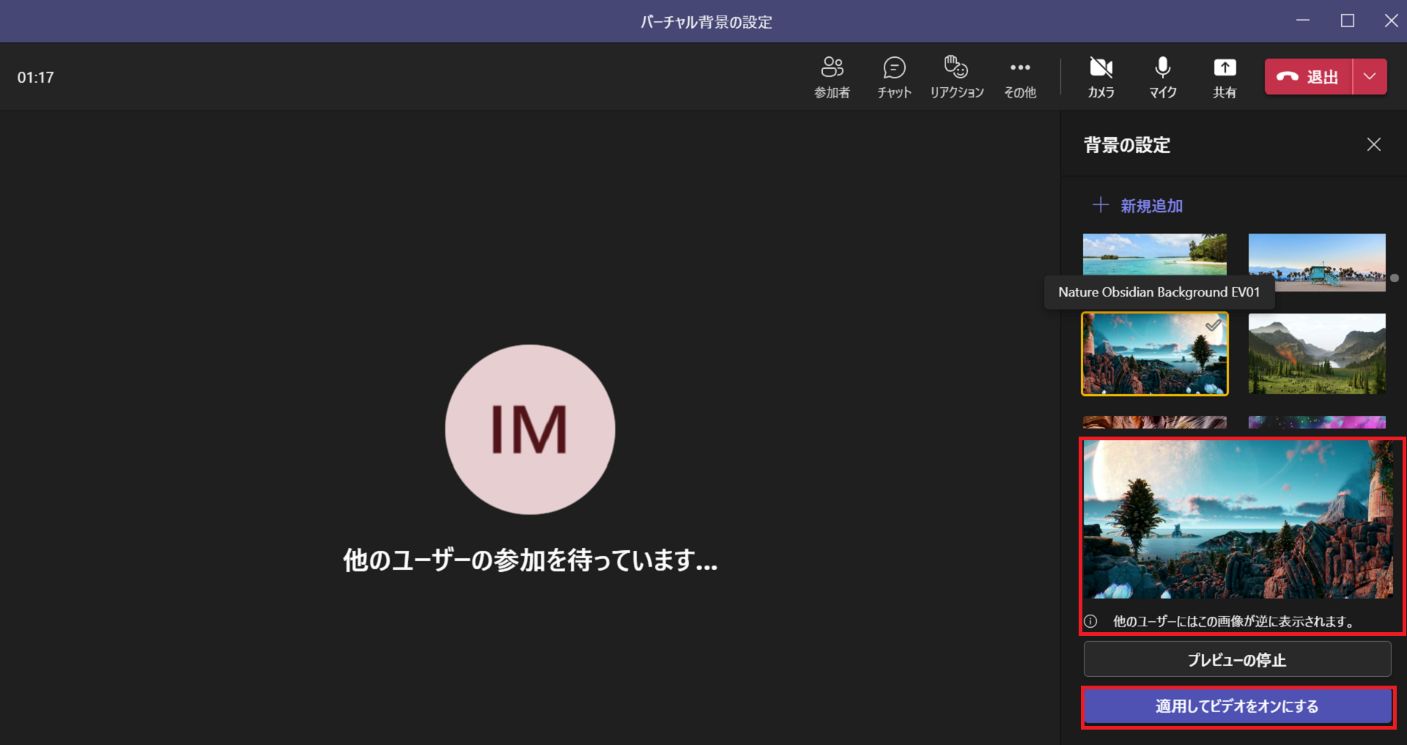Click the large background preview image
The image size is (1407, 745).
[x=1238, y=519]
